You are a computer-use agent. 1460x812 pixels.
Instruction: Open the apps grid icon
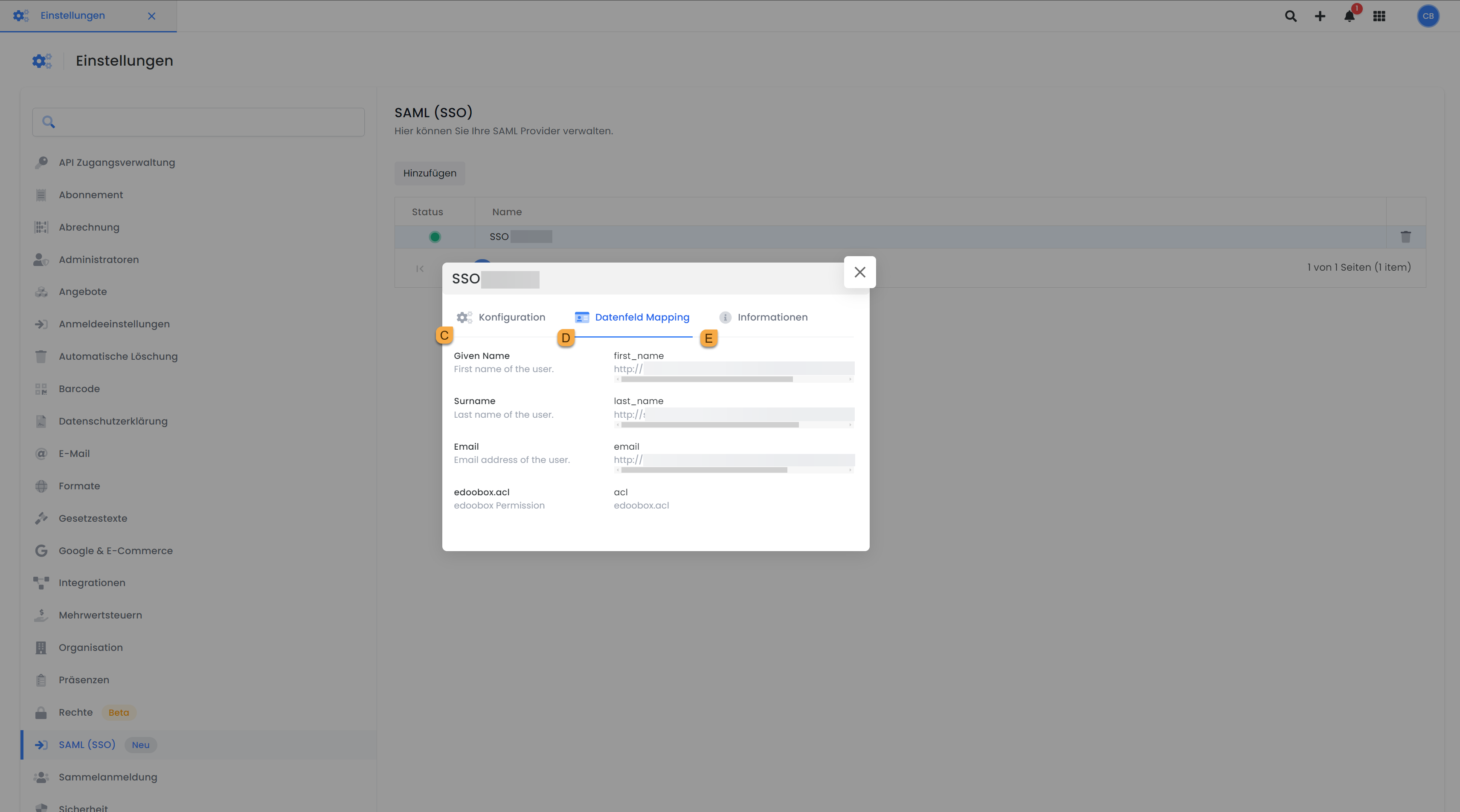[x=1379, y=16]
